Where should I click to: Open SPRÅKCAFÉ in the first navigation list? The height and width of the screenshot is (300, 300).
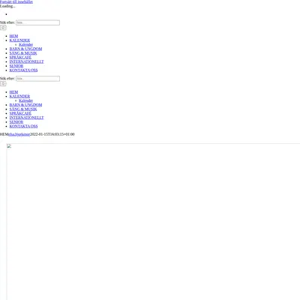coord(20,57)
